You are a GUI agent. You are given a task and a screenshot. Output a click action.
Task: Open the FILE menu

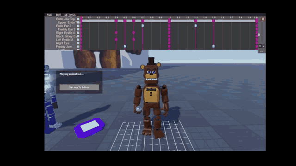coord(49,15)
